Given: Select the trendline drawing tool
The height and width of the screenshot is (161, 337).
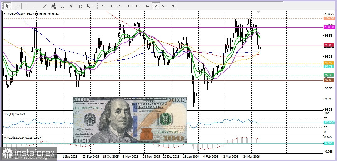Looking at the screenshot, I should pyautogui.click(x=45, y=6).
